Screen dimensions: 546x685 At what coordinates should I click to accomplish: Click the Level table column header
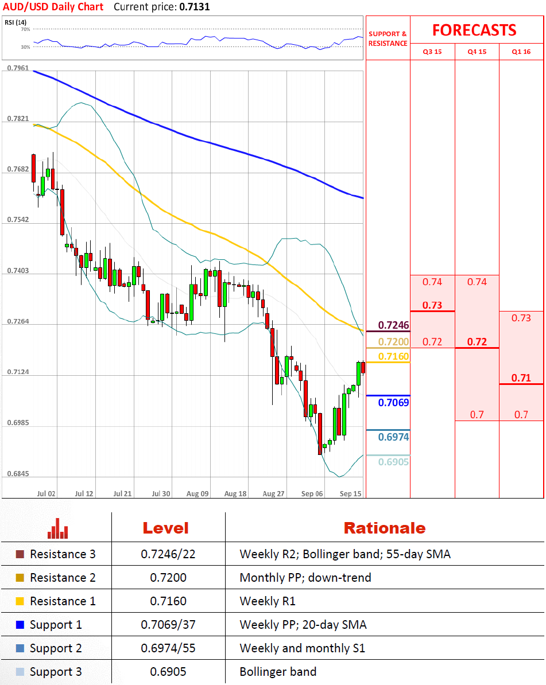click(166, 528)
